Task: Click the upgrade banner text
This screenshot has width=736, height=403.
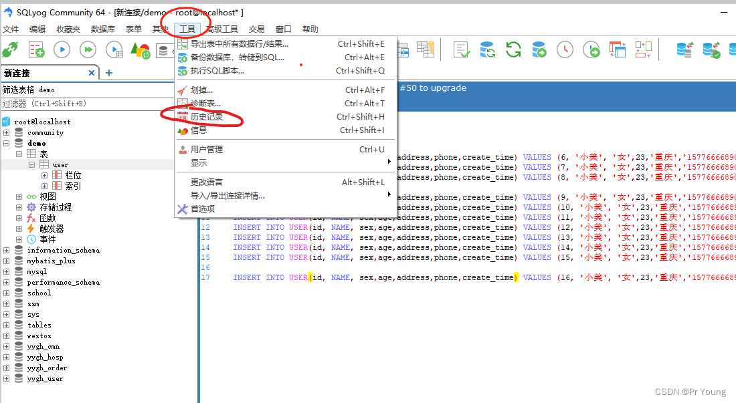Action: (433, 88)
